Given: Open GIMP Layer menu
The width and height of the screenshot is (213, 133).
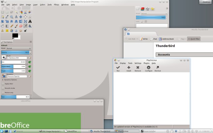Looking at the screenshot, I should [x=35, y=5].
